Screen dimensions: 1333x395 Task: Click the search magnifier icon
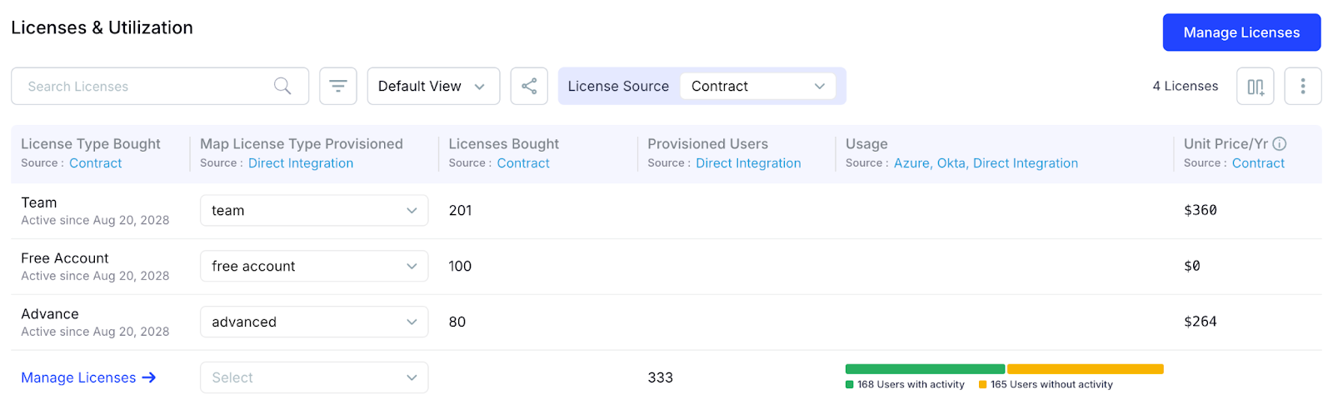tap(282, 86)
